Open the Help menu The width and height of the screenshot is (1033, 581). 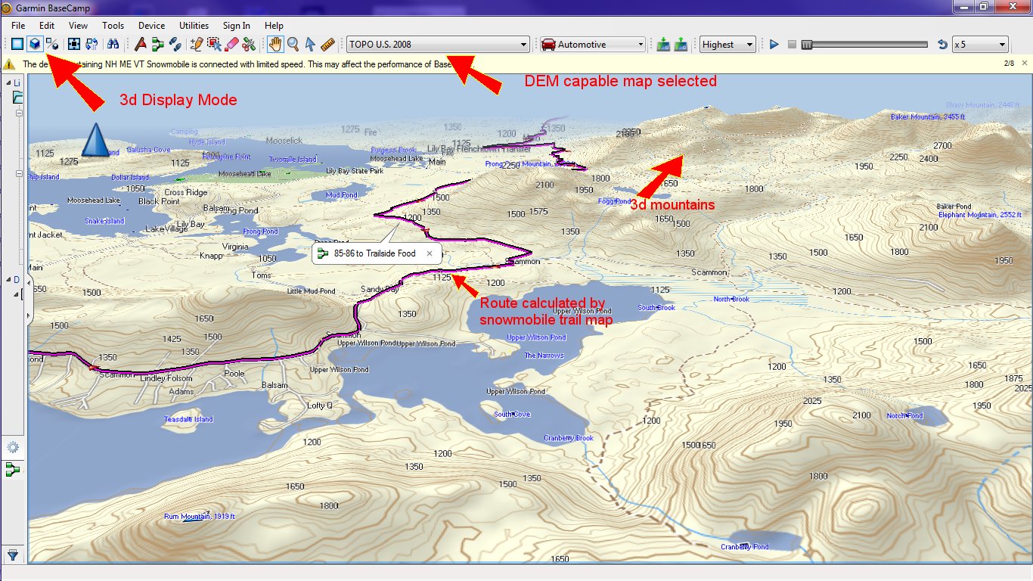point(275,25)
